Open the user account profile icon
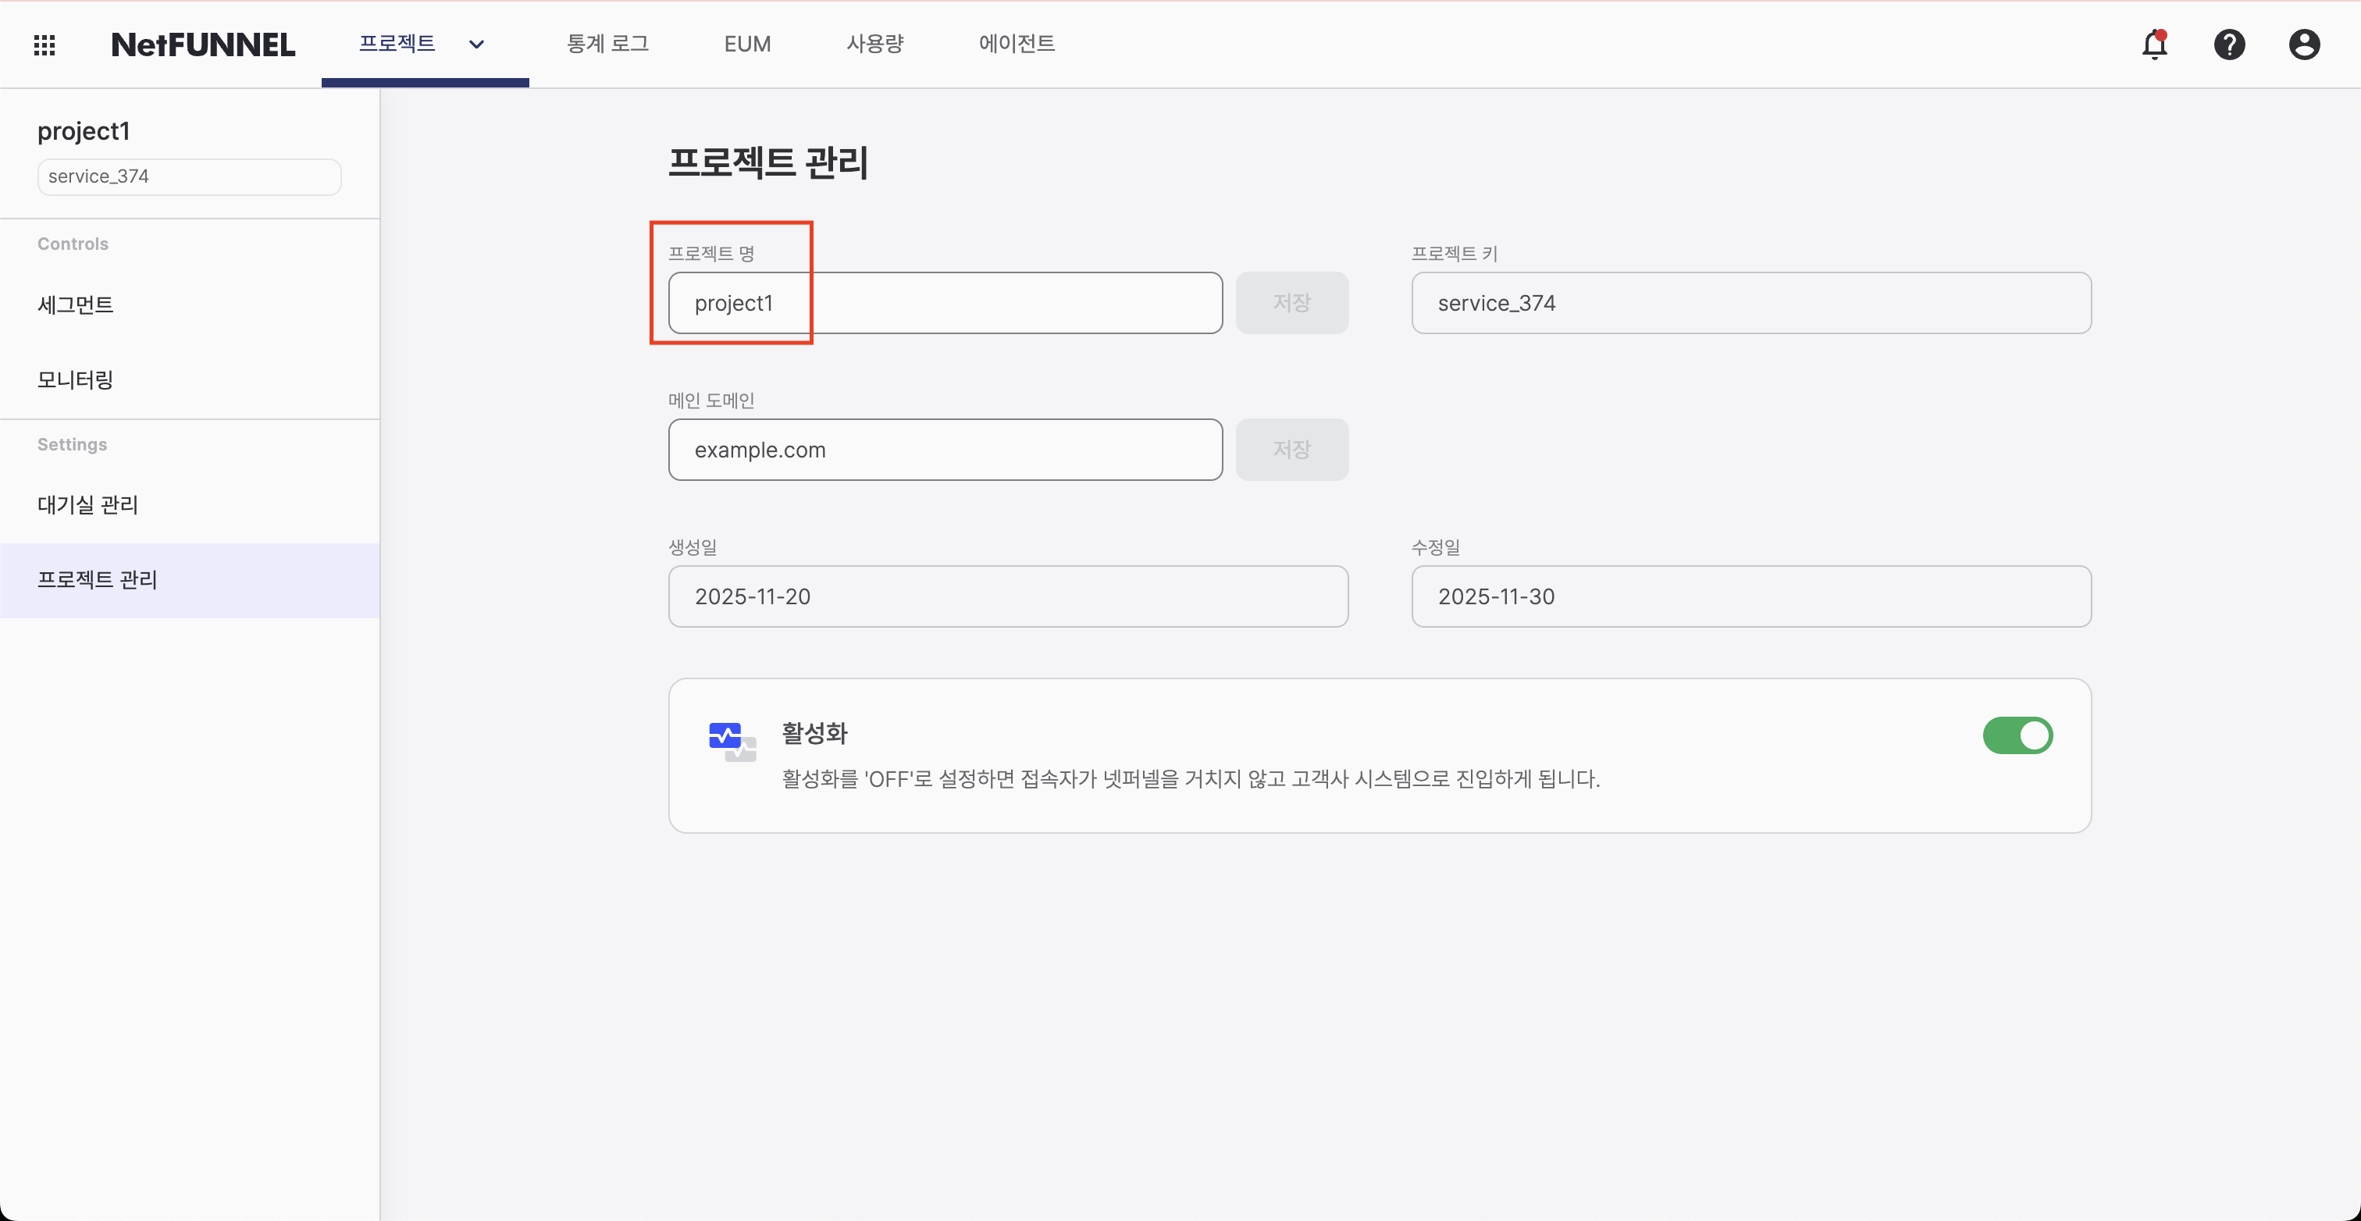The height and width of the screenshot is (1221, 2361). (2303, 44)
